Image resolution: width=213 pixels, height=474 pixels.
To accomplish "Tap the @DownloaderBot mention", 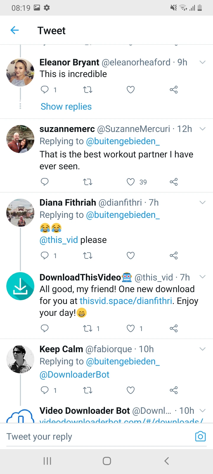I will [x=75, y=374].
